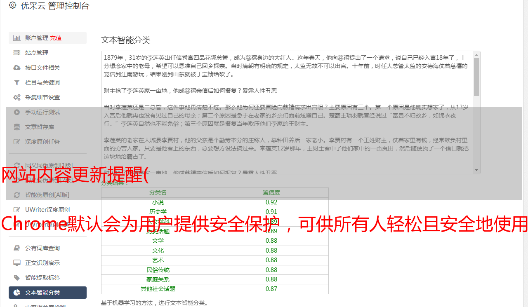Viewport: 528px width, 307px height.
Task: Select the 艺术 category cell
Action: tap(158, 260)
